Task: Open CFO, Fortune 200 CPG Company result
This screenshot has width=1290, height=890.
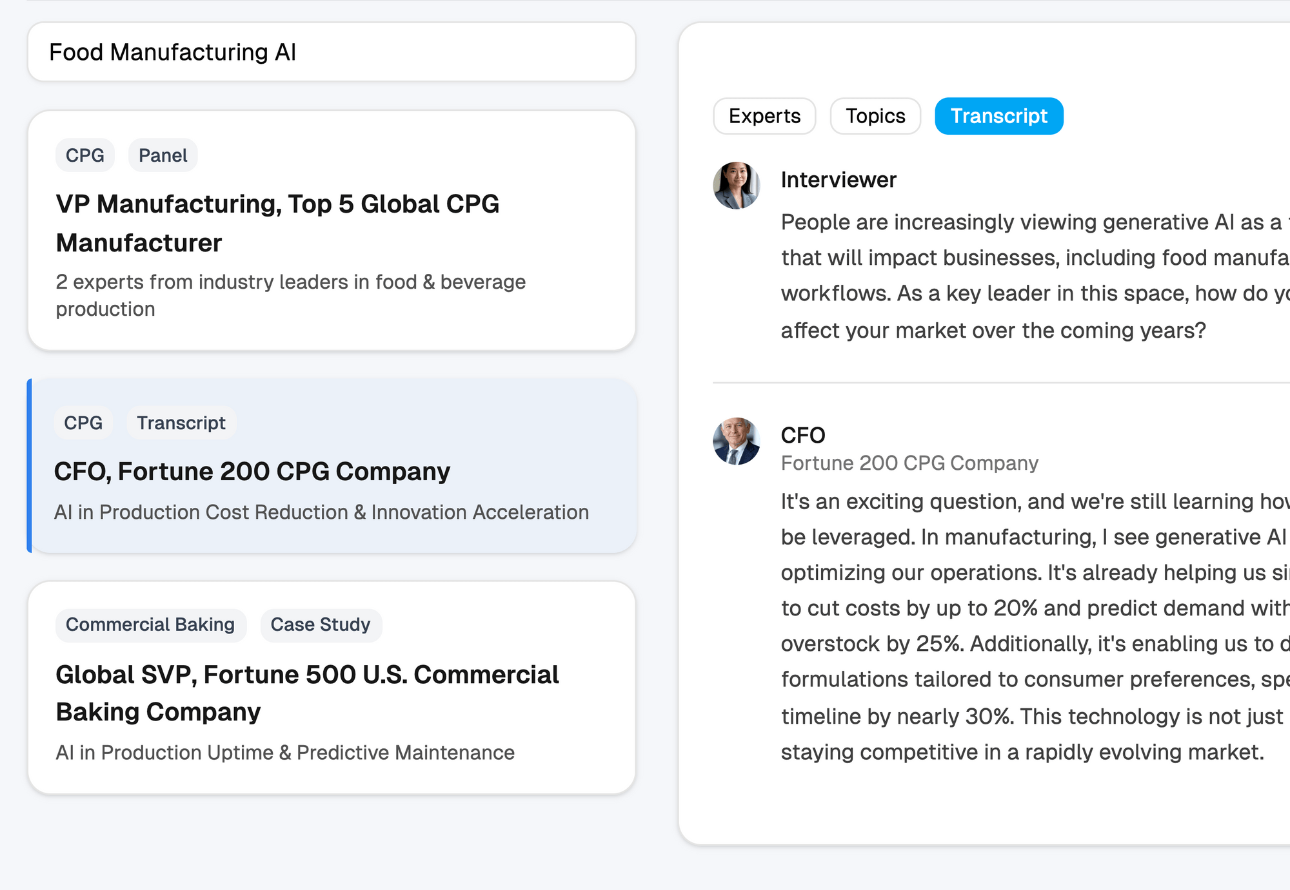Action: tap(252, 472)
